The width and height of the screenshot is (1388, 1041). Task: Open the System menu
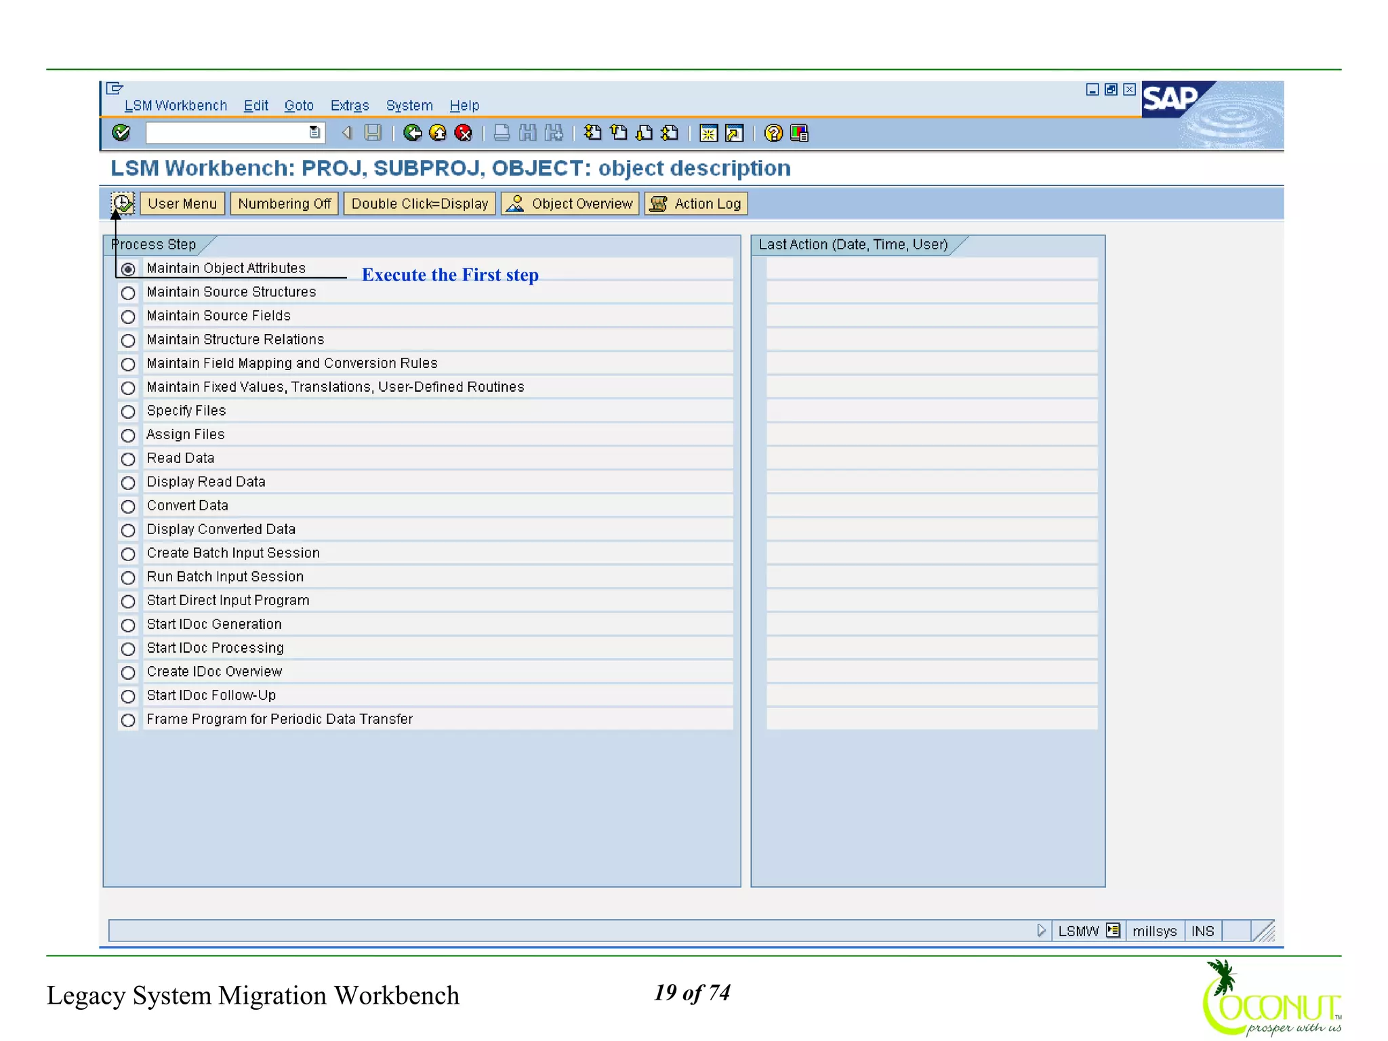[409, 106]
